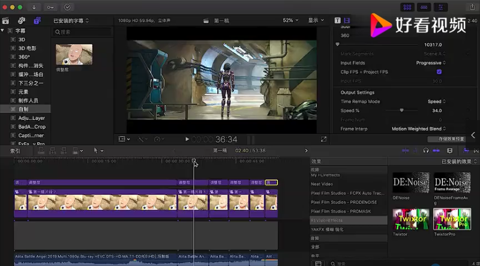Open the keyword editor key icon
This screenshot has width=480, height=266.
point(50,7)
